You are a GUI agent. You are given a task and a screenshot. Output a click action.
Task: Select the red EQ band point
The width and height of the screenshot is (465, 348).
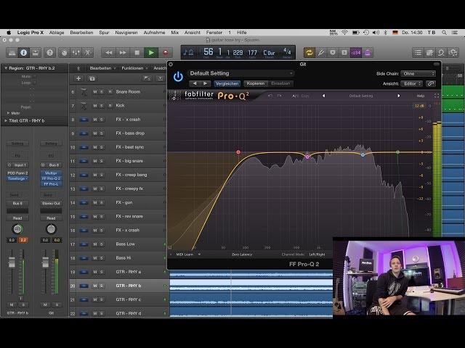238,152
